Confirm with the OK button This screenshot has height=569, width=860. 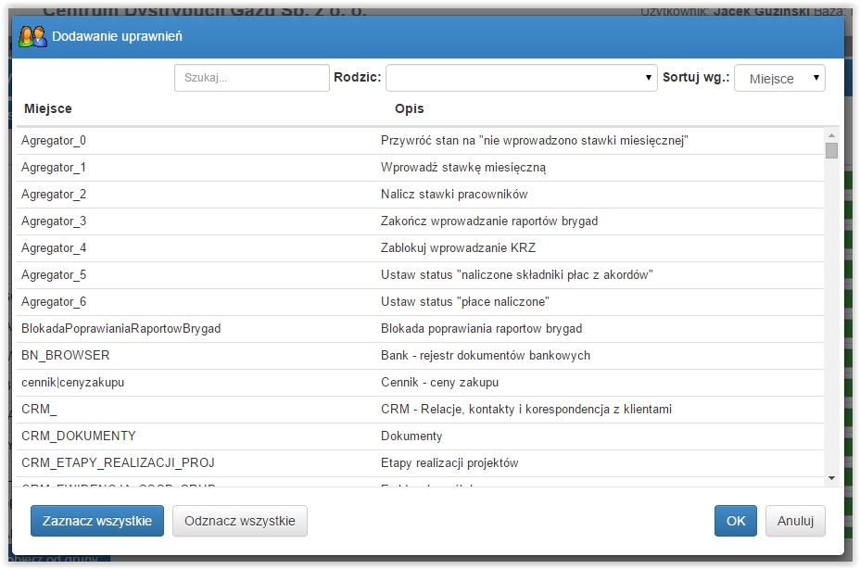coord(736,521)
